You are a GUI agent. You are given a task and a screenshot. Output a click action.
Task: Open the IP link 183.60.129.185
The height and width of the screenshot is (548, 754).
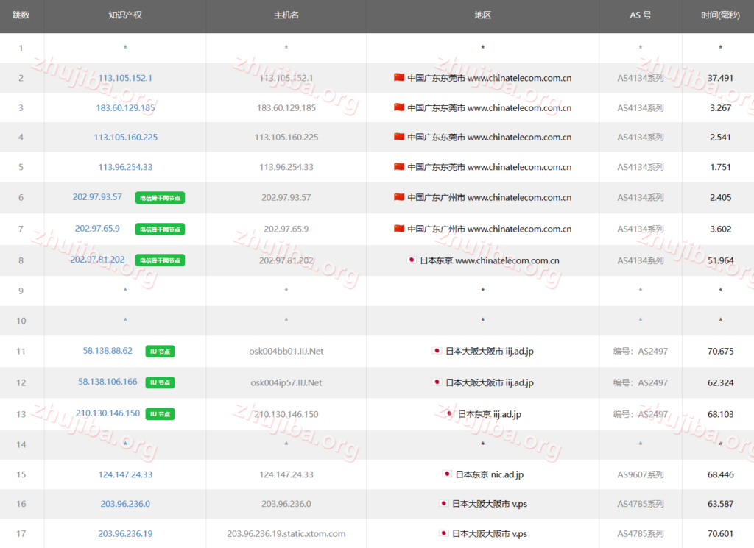click(x=125, y=108)
